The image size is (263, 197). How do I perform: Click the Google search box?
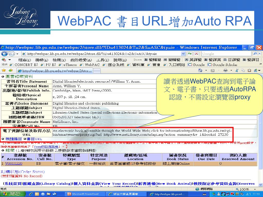click(x=227, y=54)
